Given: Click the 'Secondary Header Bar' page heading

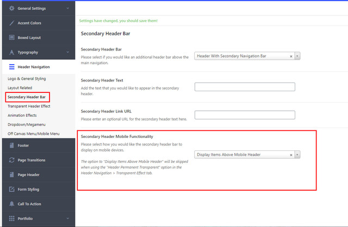Looking at the screenshot, I should click(x=105, y=34).
